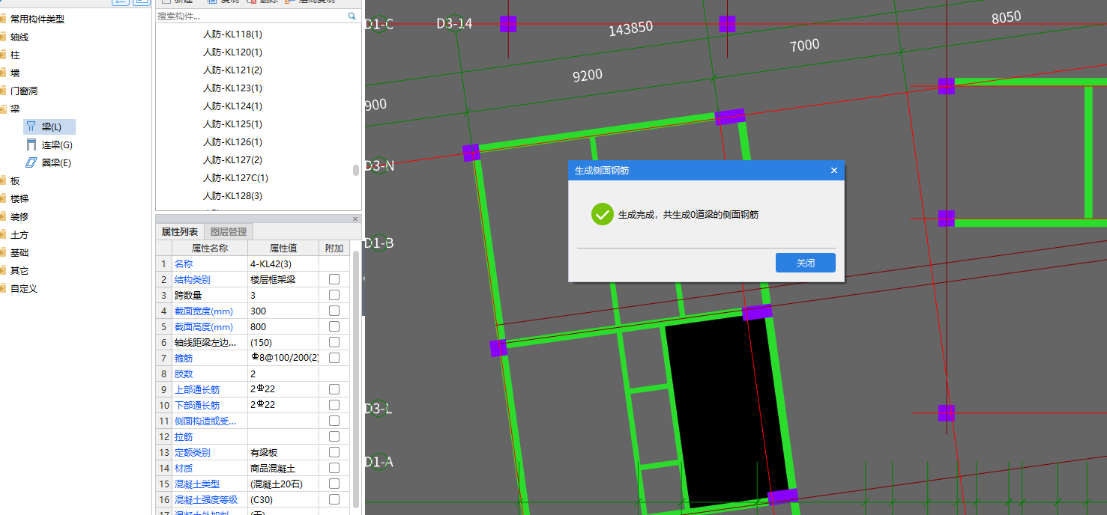
Task: Click the property table vertical scrollbar
Action: tap(356, 378)
